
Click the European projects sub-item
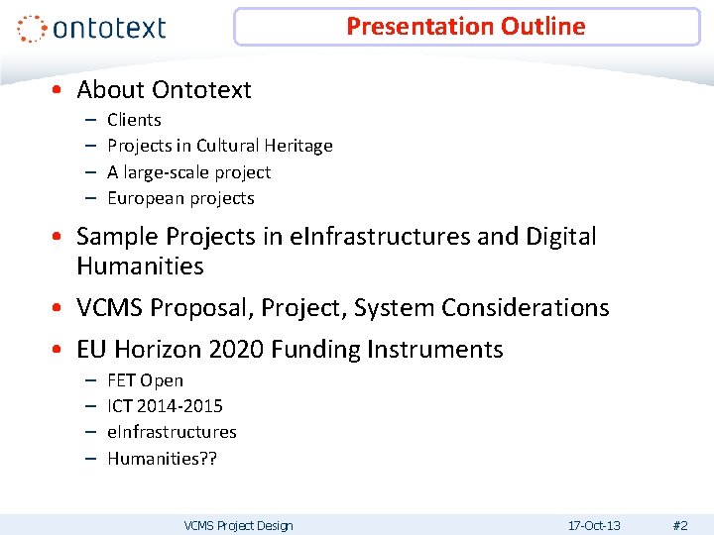click(180, 199)
